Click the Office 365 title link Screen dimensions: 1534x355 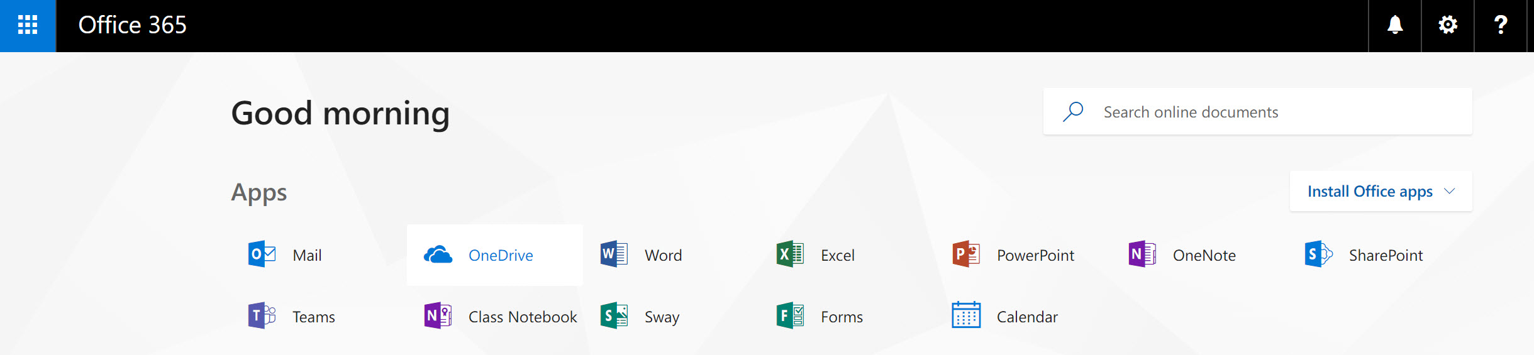click(x=132, y=25)
